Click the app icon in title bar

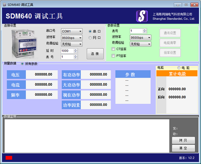(4, 5)
